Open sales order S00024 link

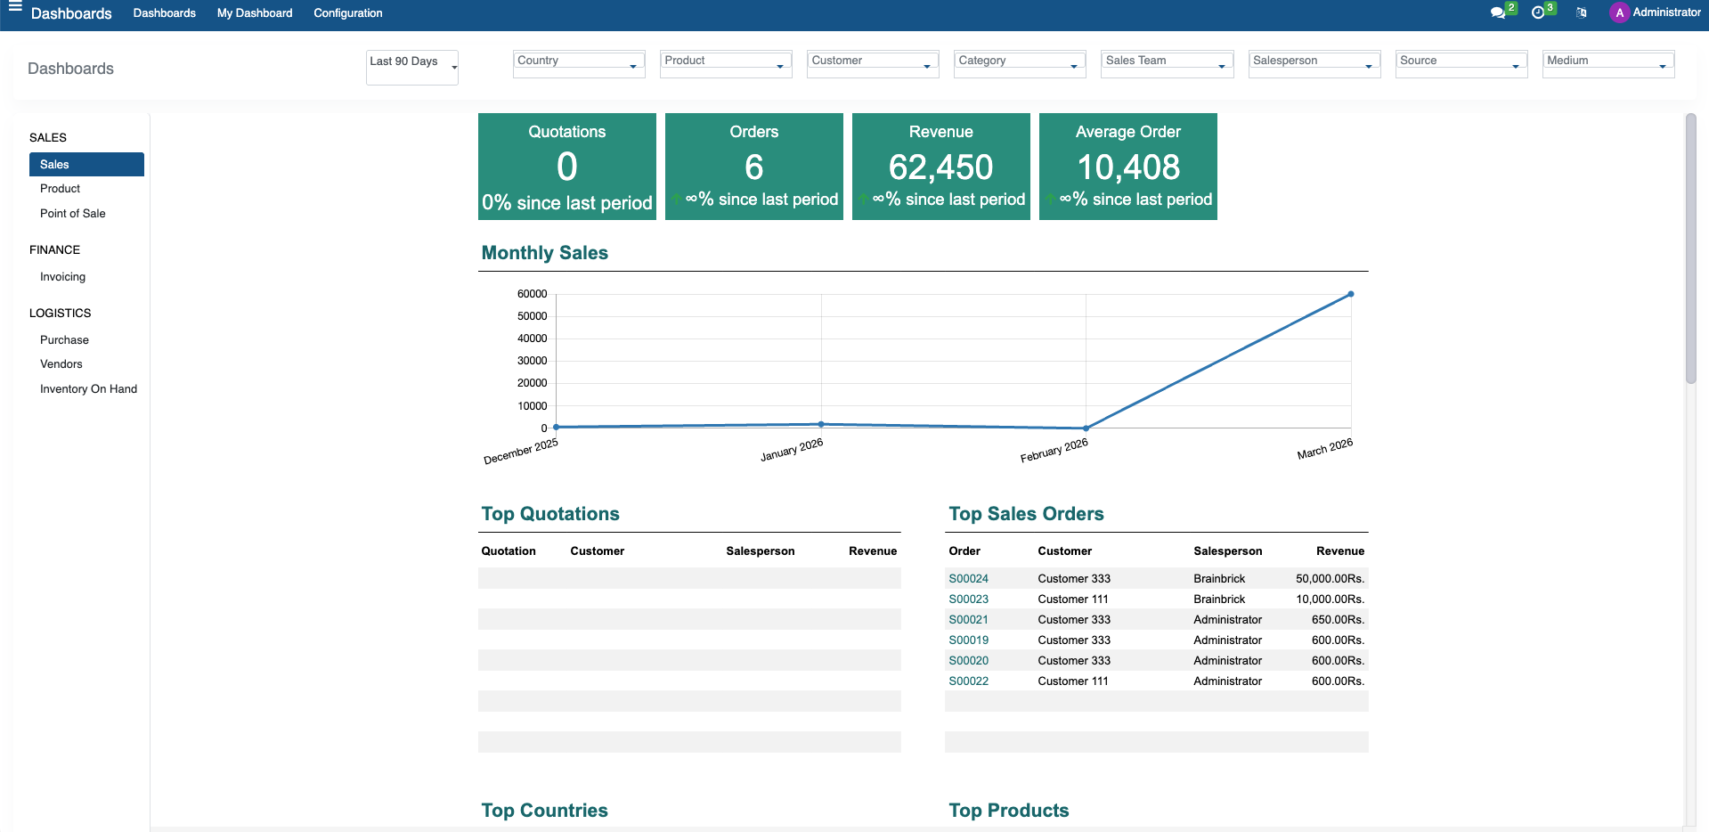click(968, 579)
